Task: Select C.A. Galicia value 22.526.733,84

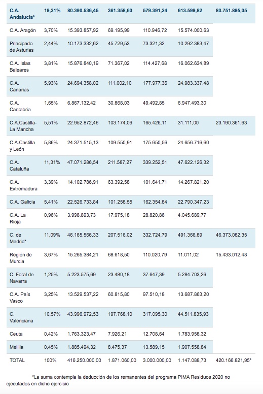Action: coord(83,202)
